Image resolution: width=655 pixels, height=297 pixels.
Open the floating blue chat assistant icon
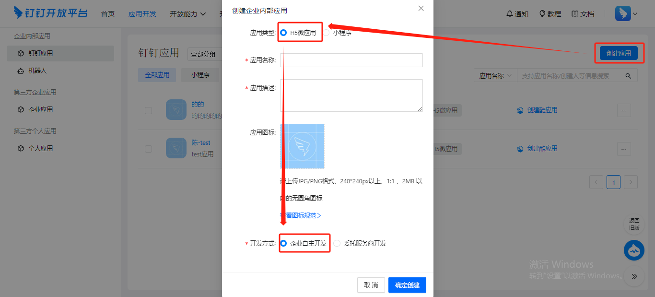click(634, 250)
